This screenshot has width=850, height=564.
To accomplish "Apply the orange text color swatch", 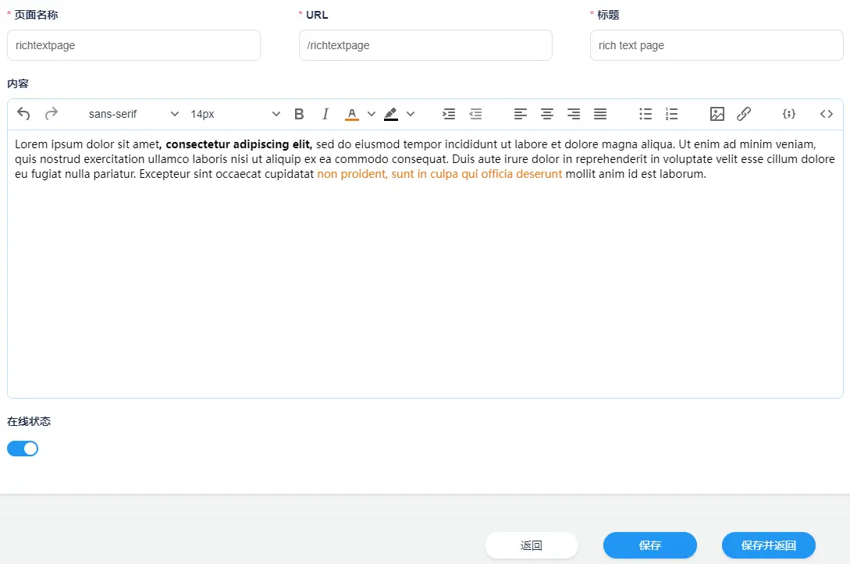I will pos(352,114).
